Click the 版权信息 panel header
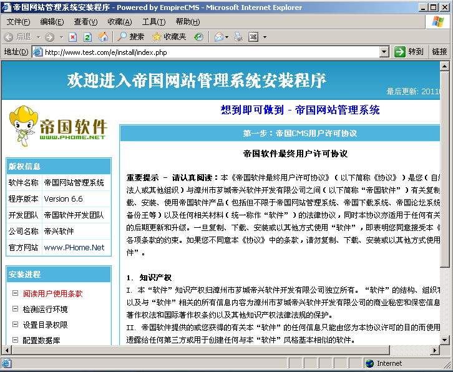 coord(59,166)
